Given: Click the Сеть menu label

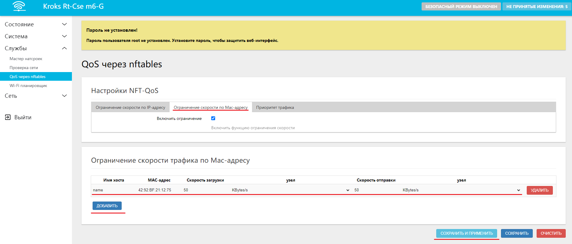Looking at the screenshot, I should (x=11, y=96).
